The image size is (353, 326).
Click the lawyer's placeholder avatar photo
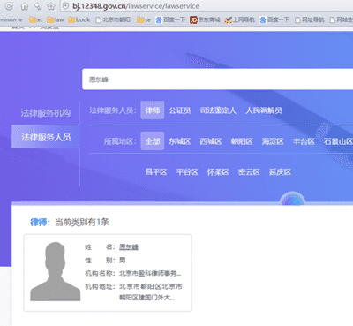pyautogui.click(x=56, y=271)
